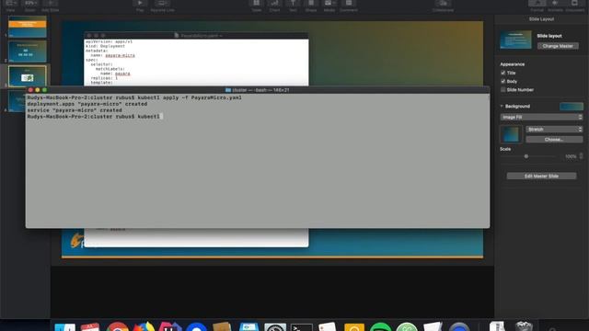Open the Background color swatch
Screen dimensions: 589x331
pyautogui.click(x=572, y=107)
